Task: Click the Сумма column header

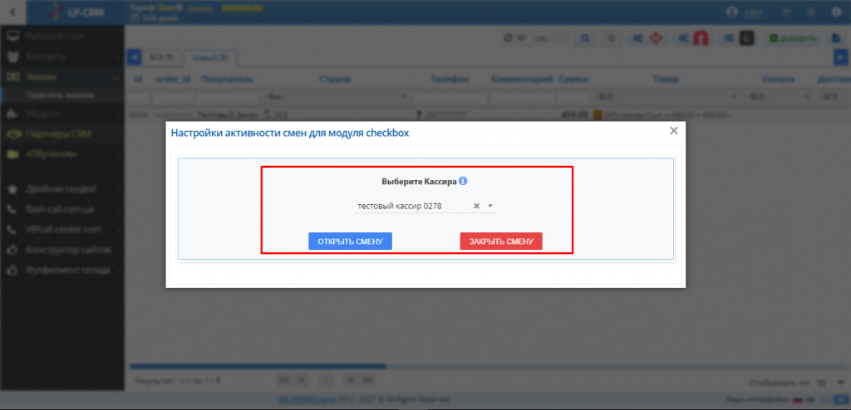Action: (x=573, y=79)
